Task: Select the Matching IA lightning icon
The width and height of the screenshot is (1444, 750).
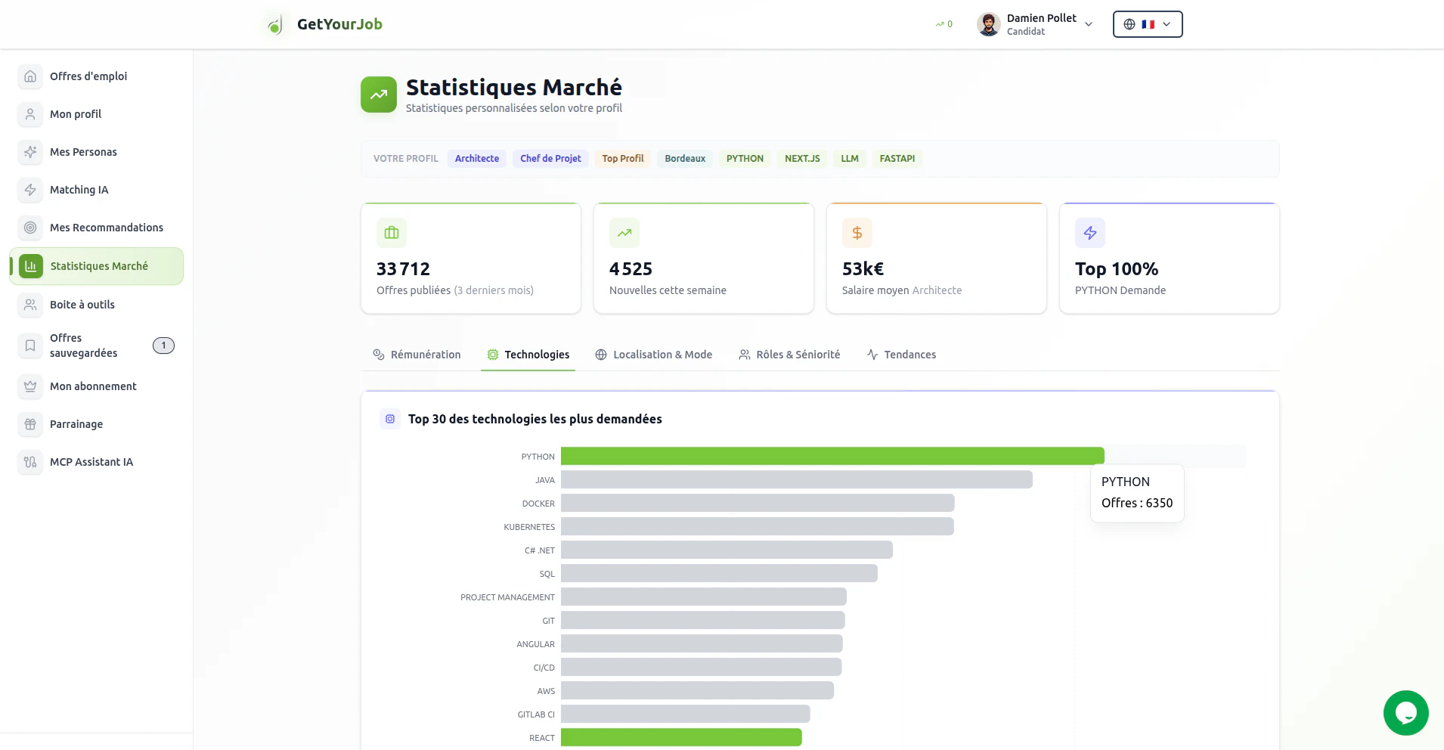Action: tap(29, 190)
